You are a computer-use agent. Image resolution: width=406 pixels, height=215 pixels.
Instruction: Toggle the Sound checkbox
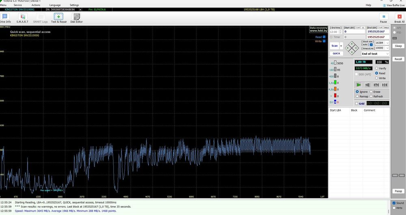[x=394, y=203]
